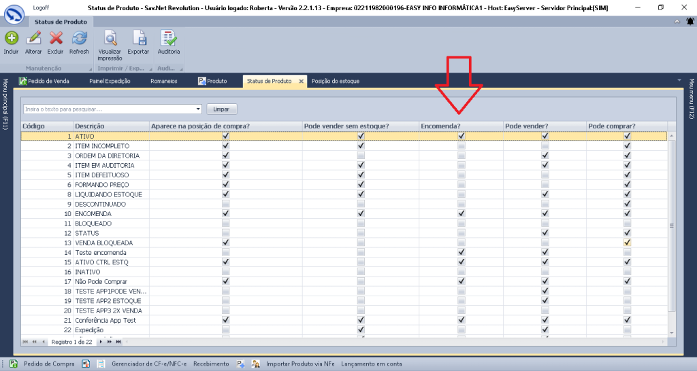
Task: Open the Posição do estoque tab
Action: pyautogui.click(x=335, y=81)
